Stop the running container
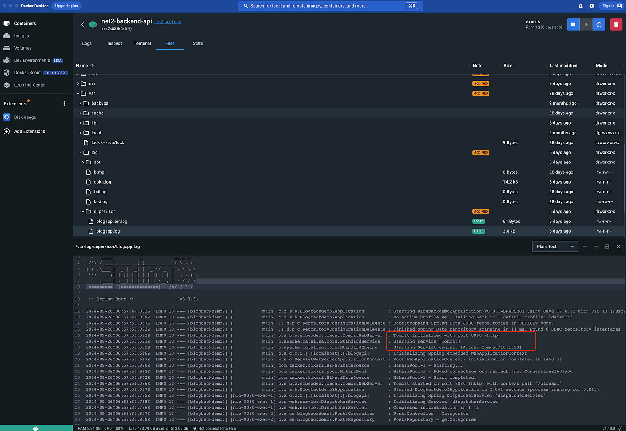 coord(573,25)
